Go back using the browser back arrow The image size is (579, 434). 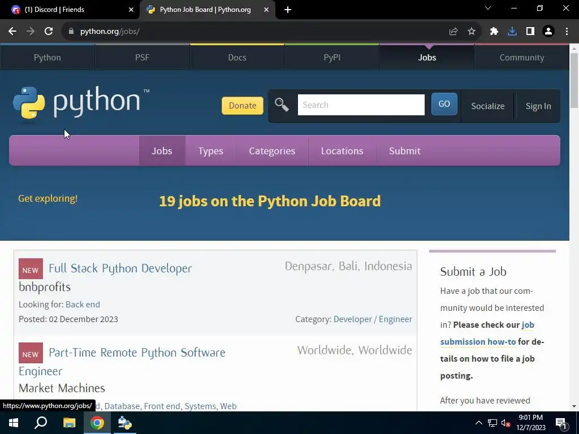12,32
